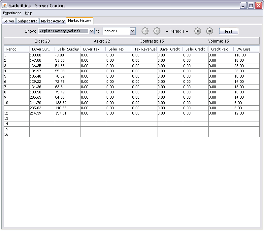Select the Period 16 row cell
This screenshot has width=264, height=231.
(x=16, y=134)
